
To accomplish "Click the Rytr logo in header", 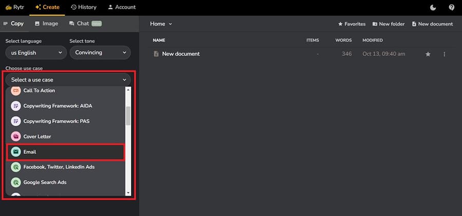I will point(15,7).
